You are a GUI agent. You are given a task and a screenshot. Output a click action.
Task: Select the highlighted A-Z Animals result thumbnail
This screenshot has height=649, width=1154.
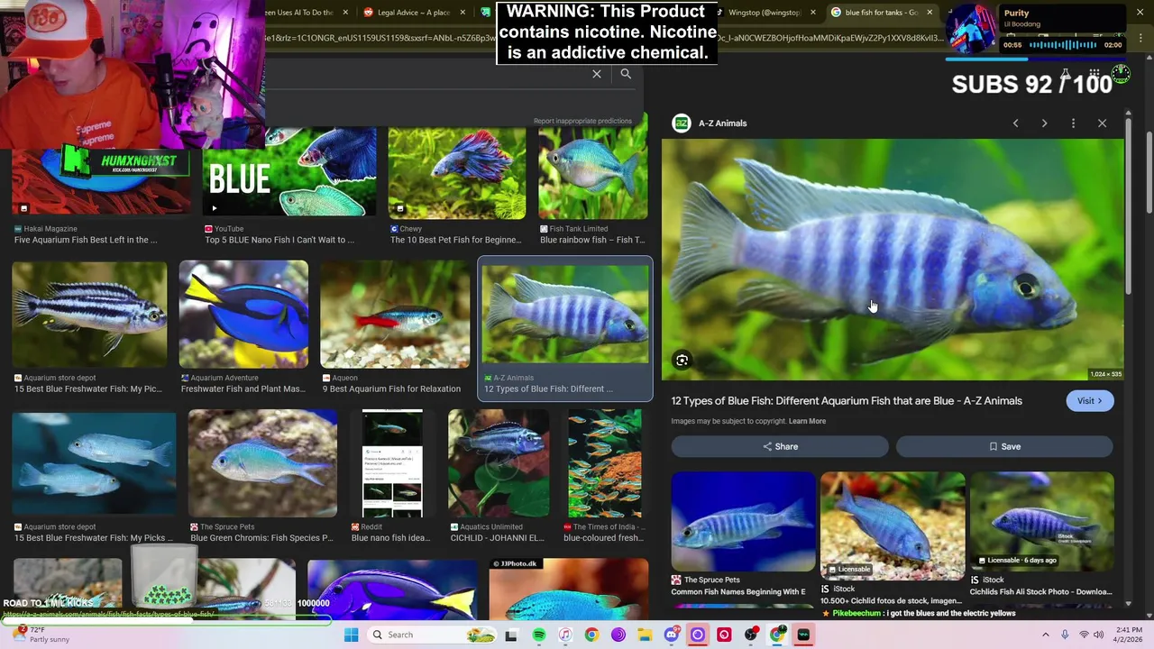pos(565,314)
